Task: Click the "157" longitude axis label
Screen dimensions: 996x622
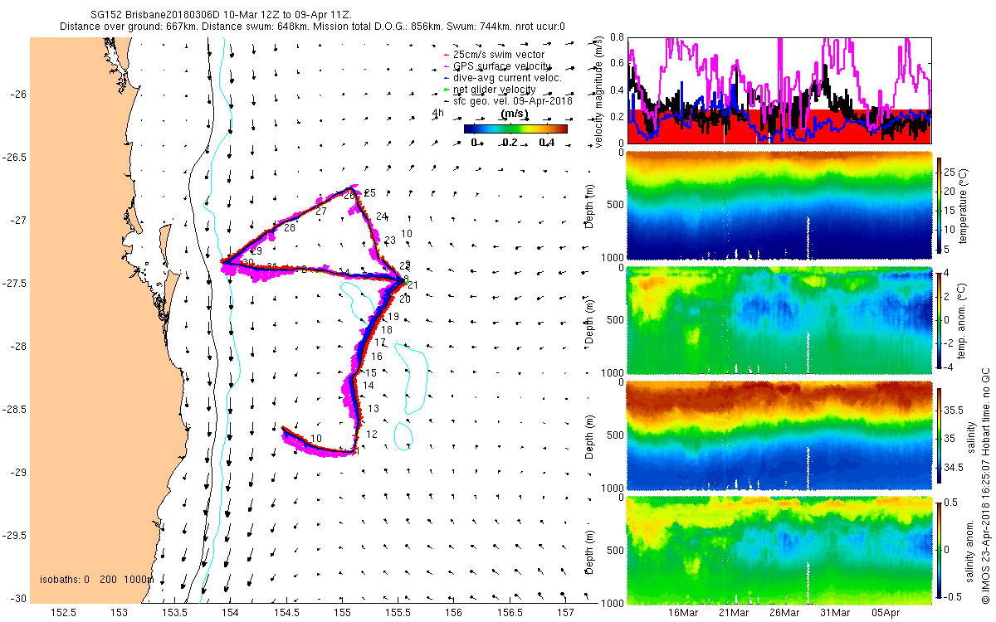Action: [x=565, y=612]
